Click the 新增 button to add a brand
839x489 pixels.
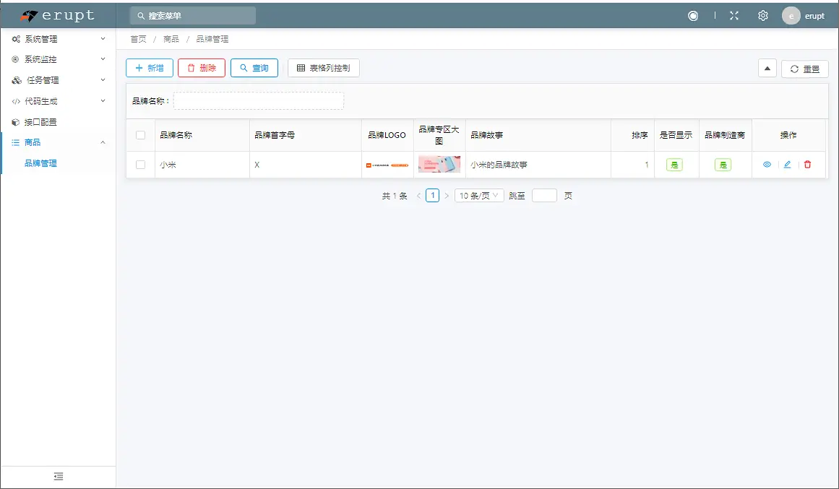149,67
